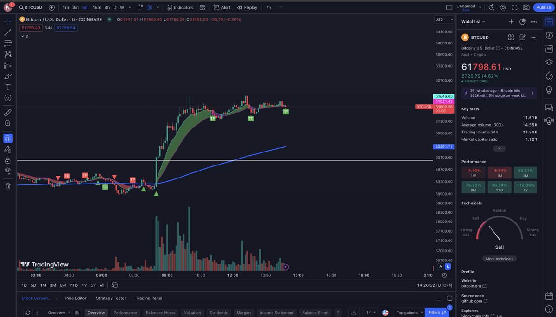Set chart range to 1D
The image size is (556, 317).
[x=24, y=285]
